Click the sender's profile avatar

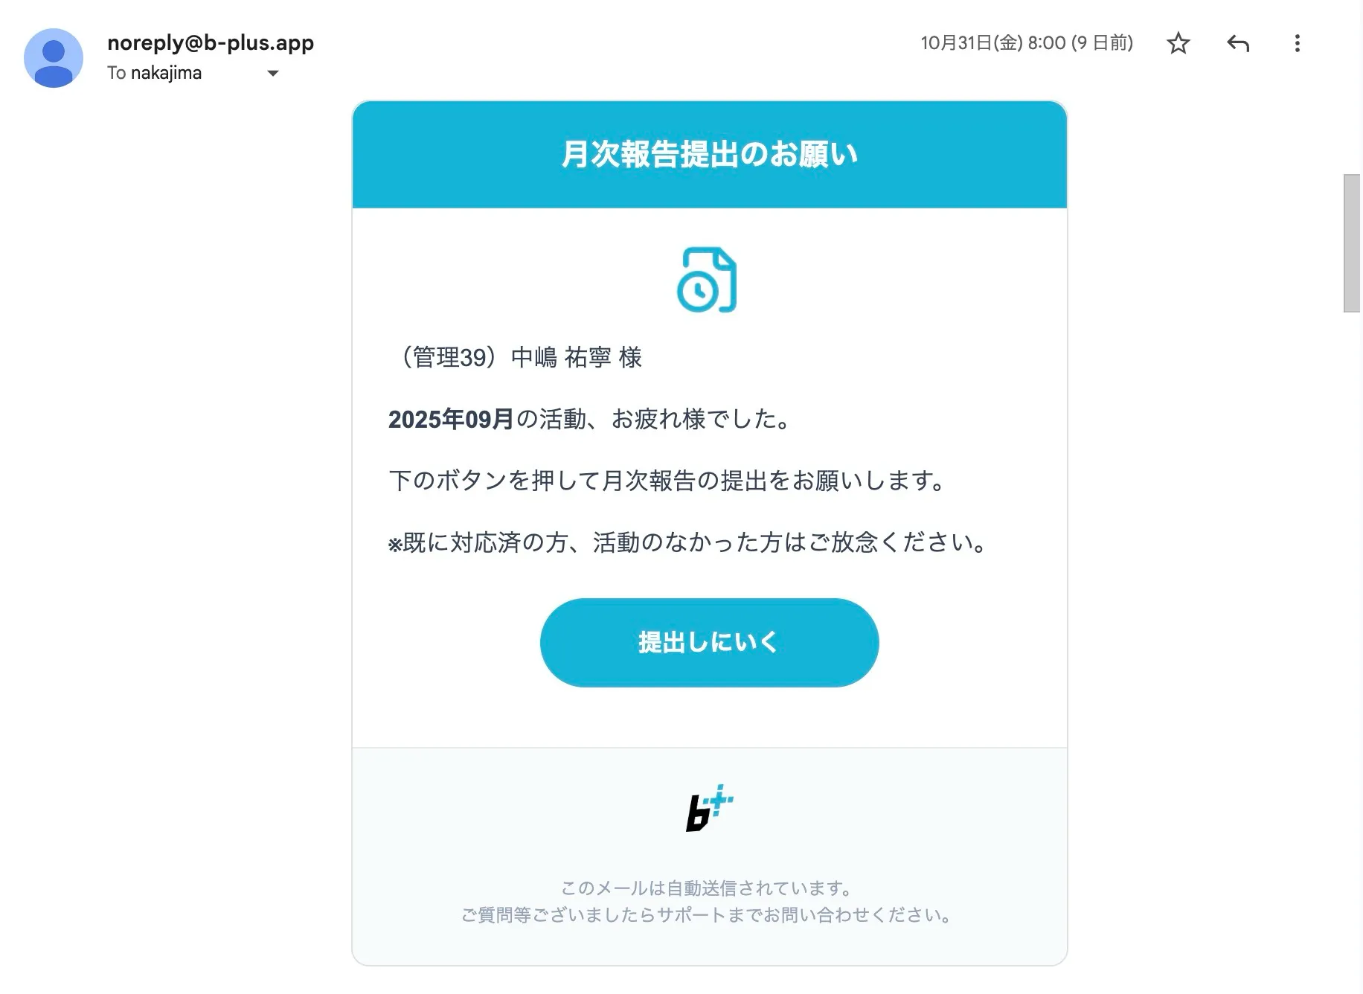(53, 58)
